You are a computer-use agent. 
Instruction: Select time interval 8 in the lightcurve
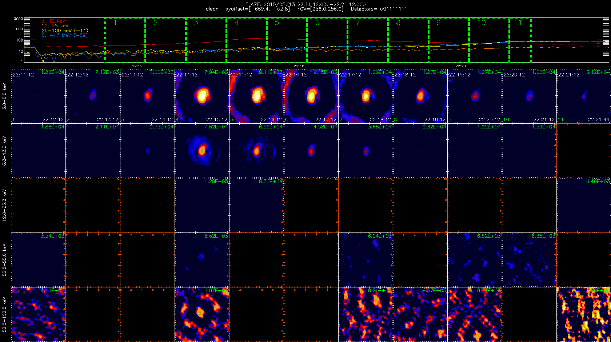[x=408, y=40]
